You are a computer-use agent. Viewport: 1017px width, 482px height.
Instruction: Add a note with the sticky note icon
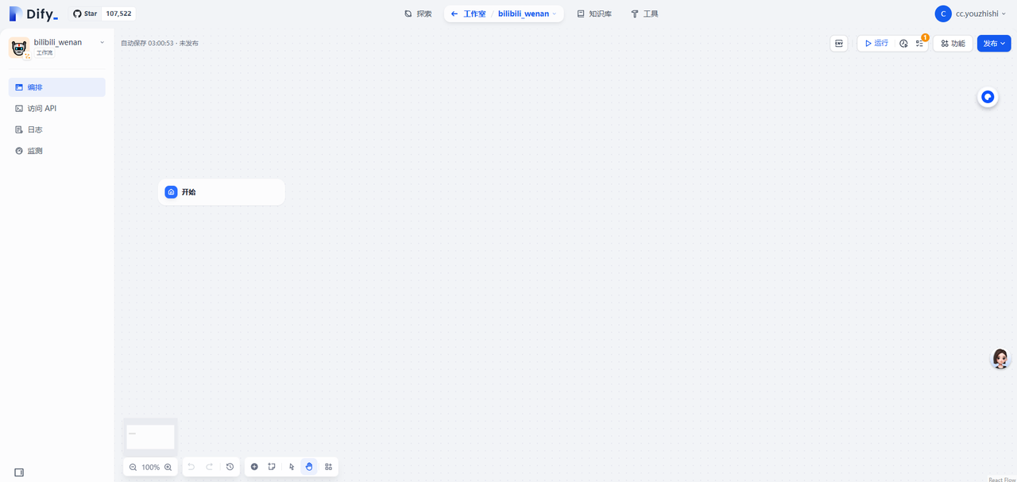point(272,467)
